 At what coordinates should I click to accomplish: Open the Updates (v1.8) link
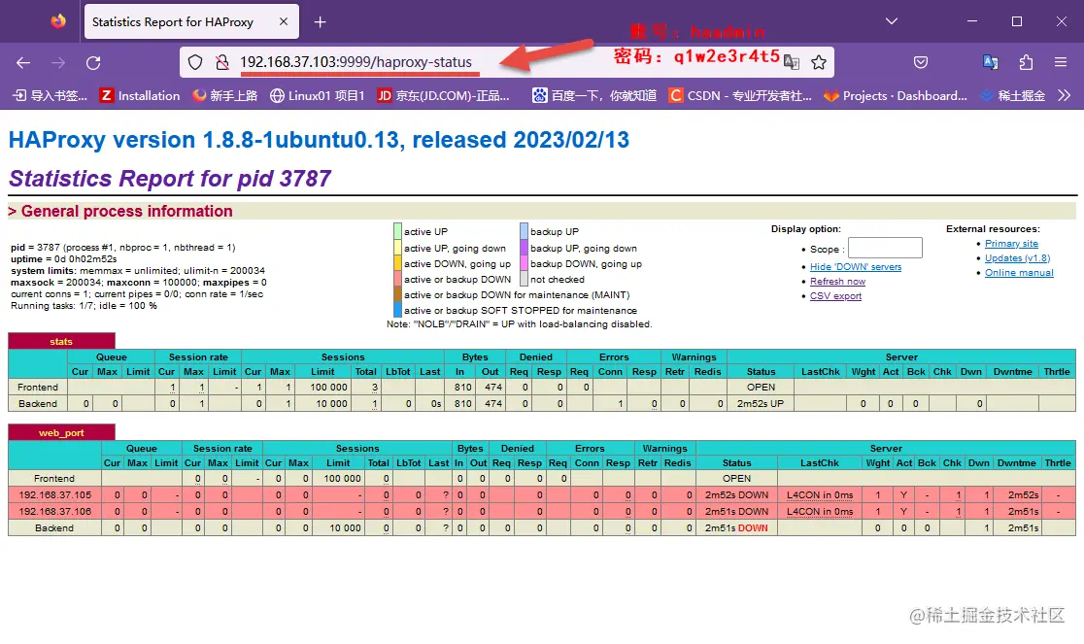1018,257
